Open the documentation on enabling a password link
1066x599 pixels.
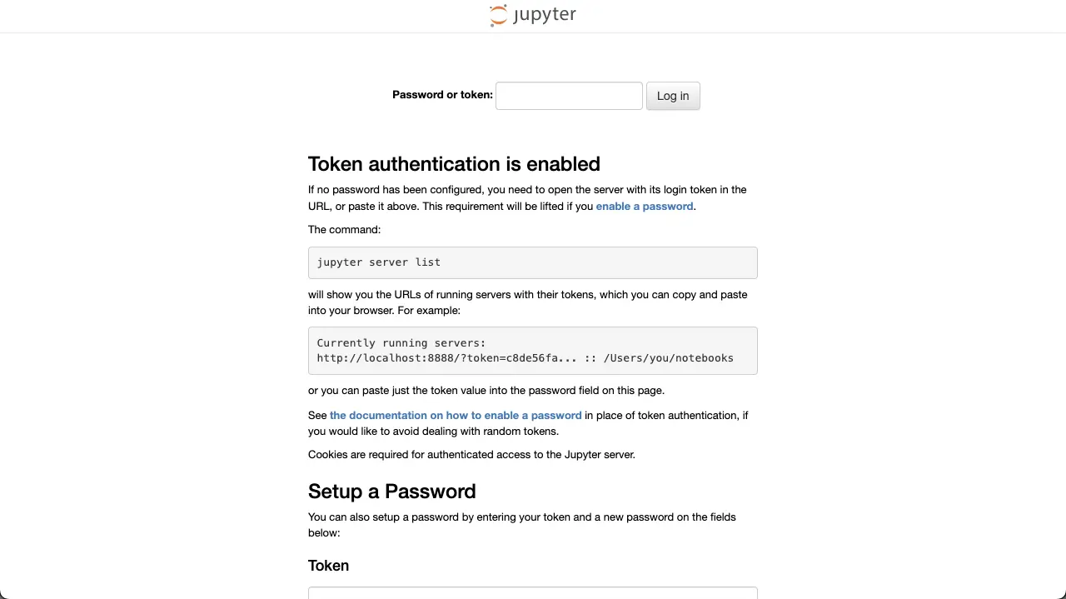(x=456, y=416)
